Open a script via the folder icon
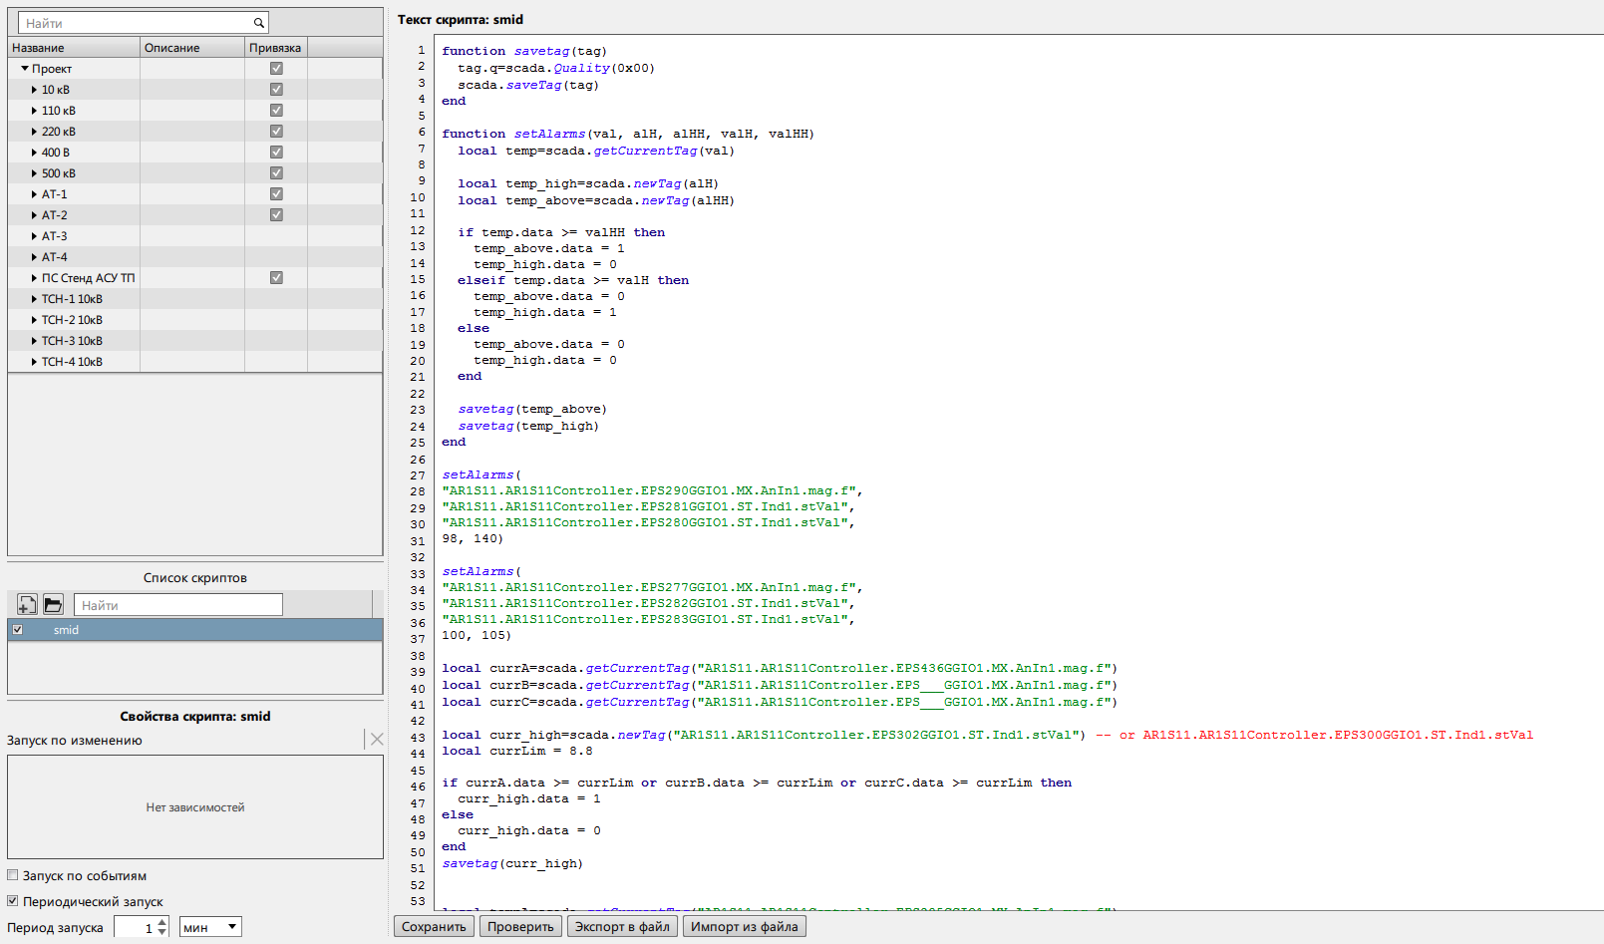Image resolution: width=1604 pixels, height=944 pixels. coord(53,604)
